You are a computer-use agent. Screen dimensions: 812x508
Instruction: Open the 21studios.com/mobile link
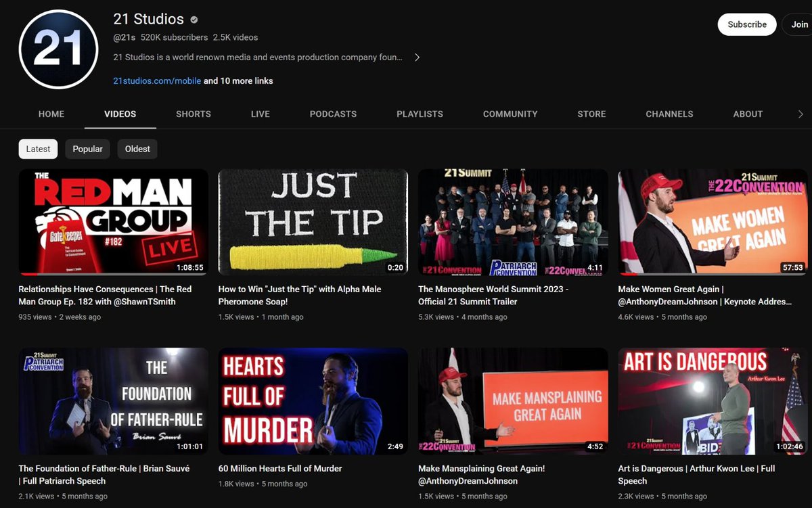pos(157,80)
